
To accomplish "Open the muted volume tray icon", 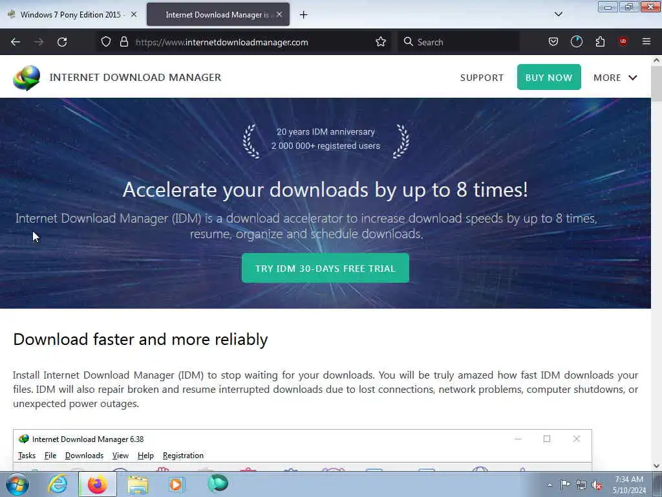I will tap(597, 485).
